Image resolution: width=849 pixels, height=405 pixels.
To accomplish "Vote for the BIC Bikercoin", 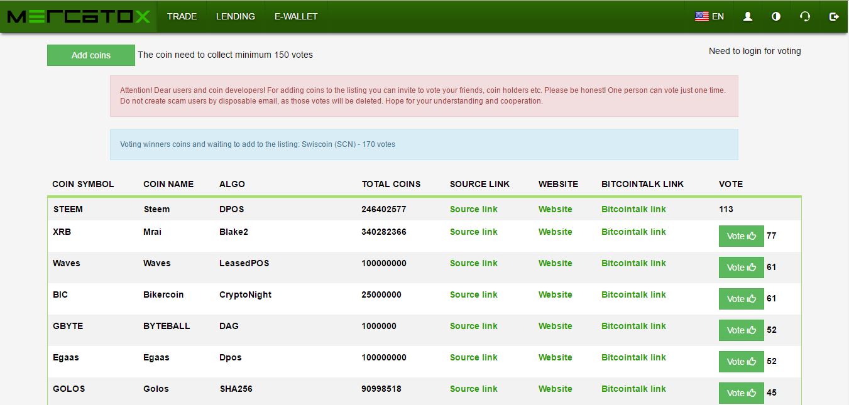I will [742, 299].
